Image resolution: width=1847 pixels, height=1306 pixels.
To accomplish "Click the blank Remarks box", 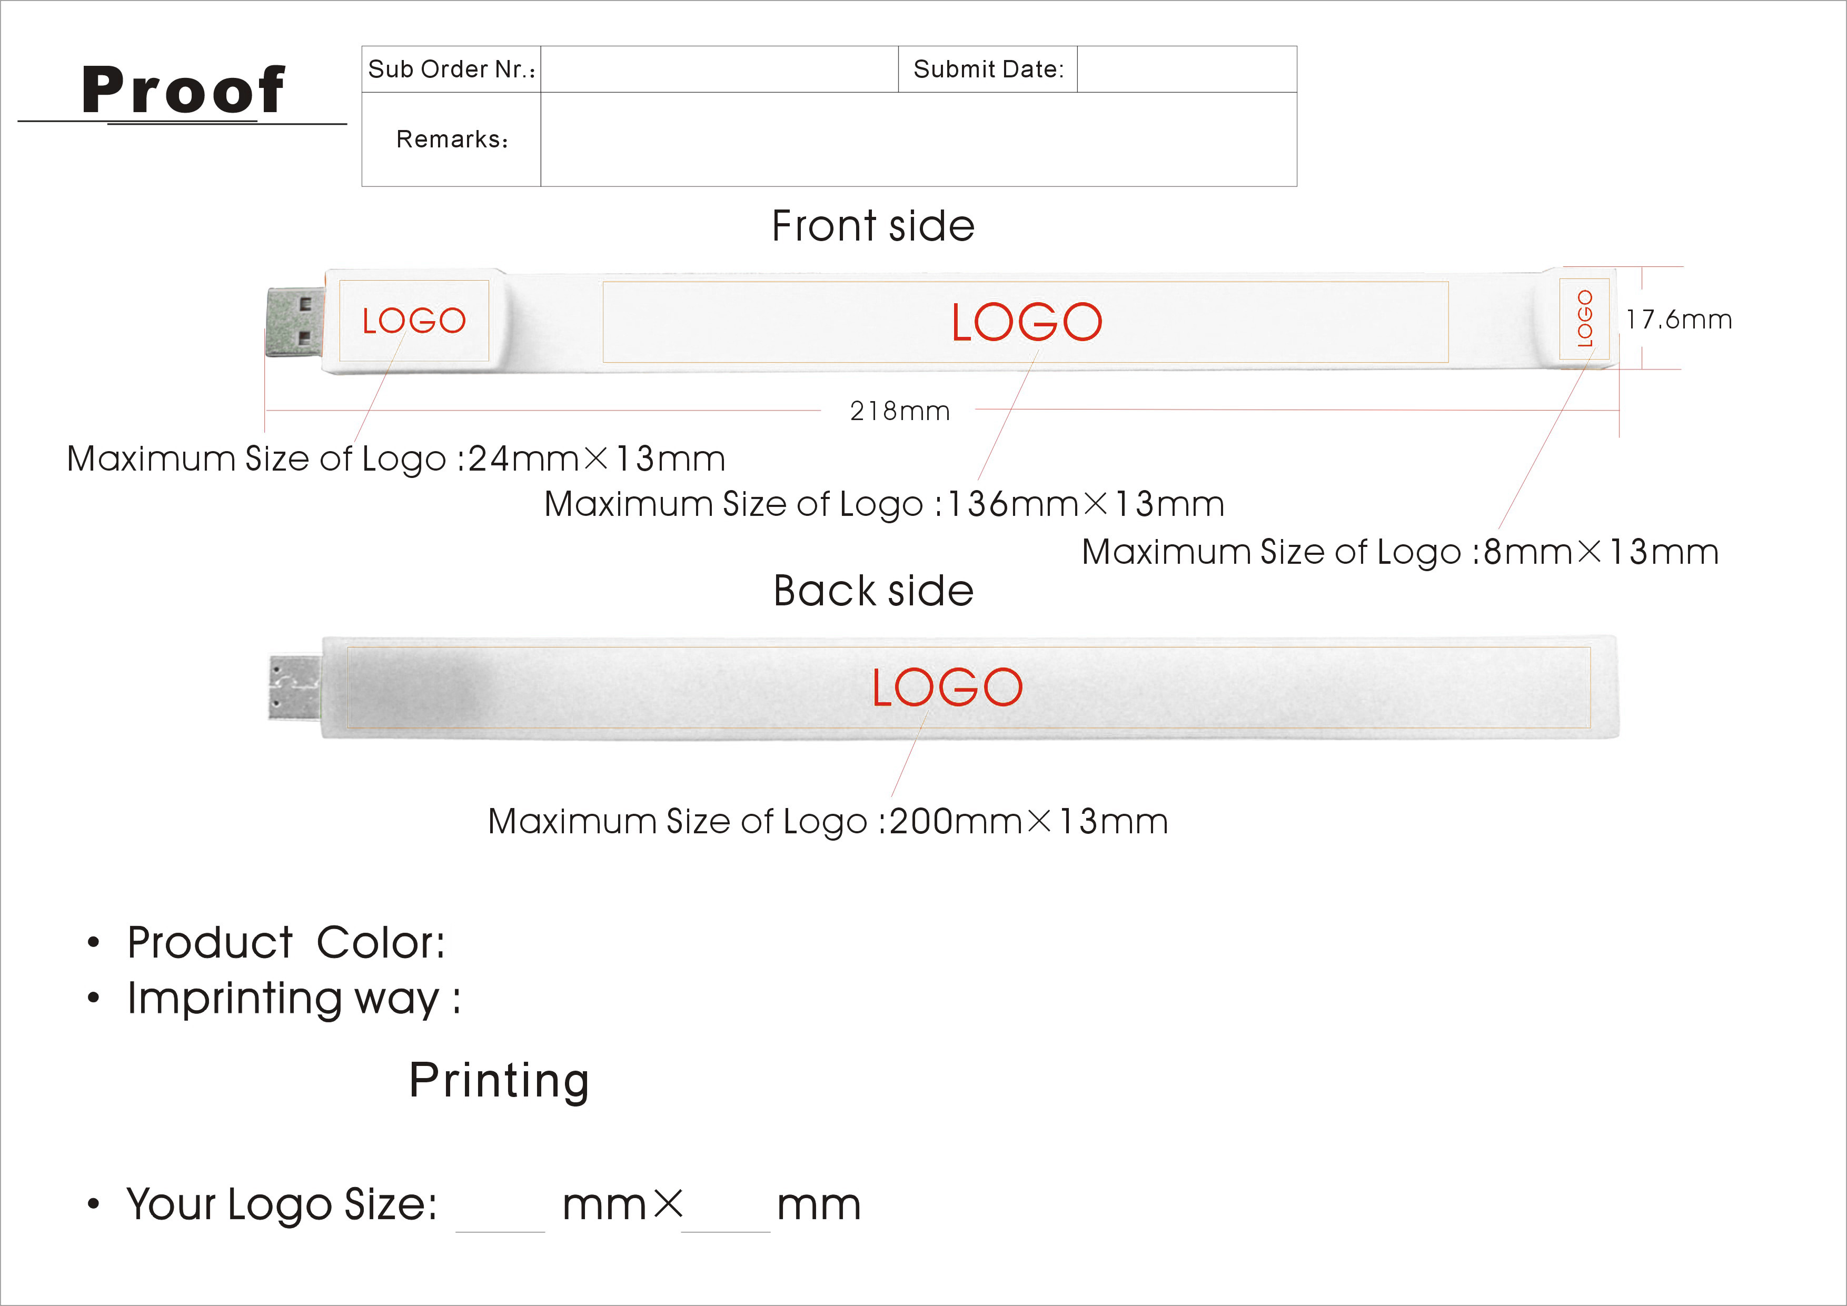I will pyautogui.click(x=918, y=139).
